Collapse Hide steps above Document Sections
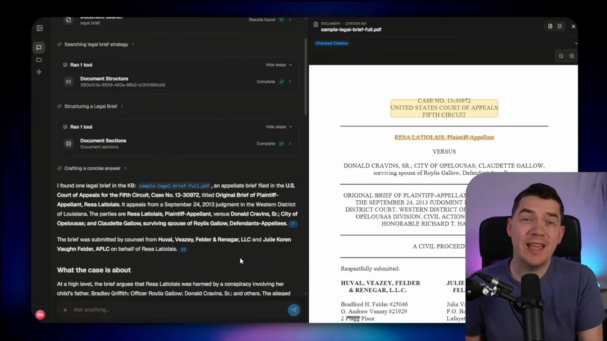The height and width of the screenshot is (341, 607). [x=279, y=127]
